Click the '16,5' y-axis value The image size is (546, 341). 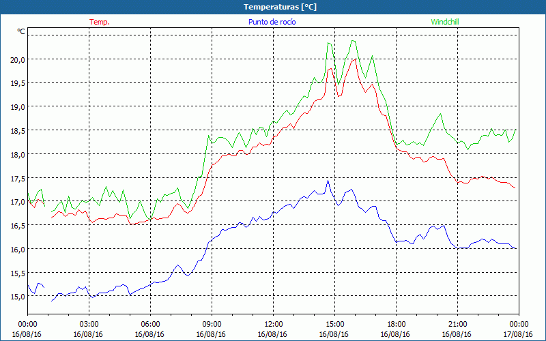[x=18, y=226]
